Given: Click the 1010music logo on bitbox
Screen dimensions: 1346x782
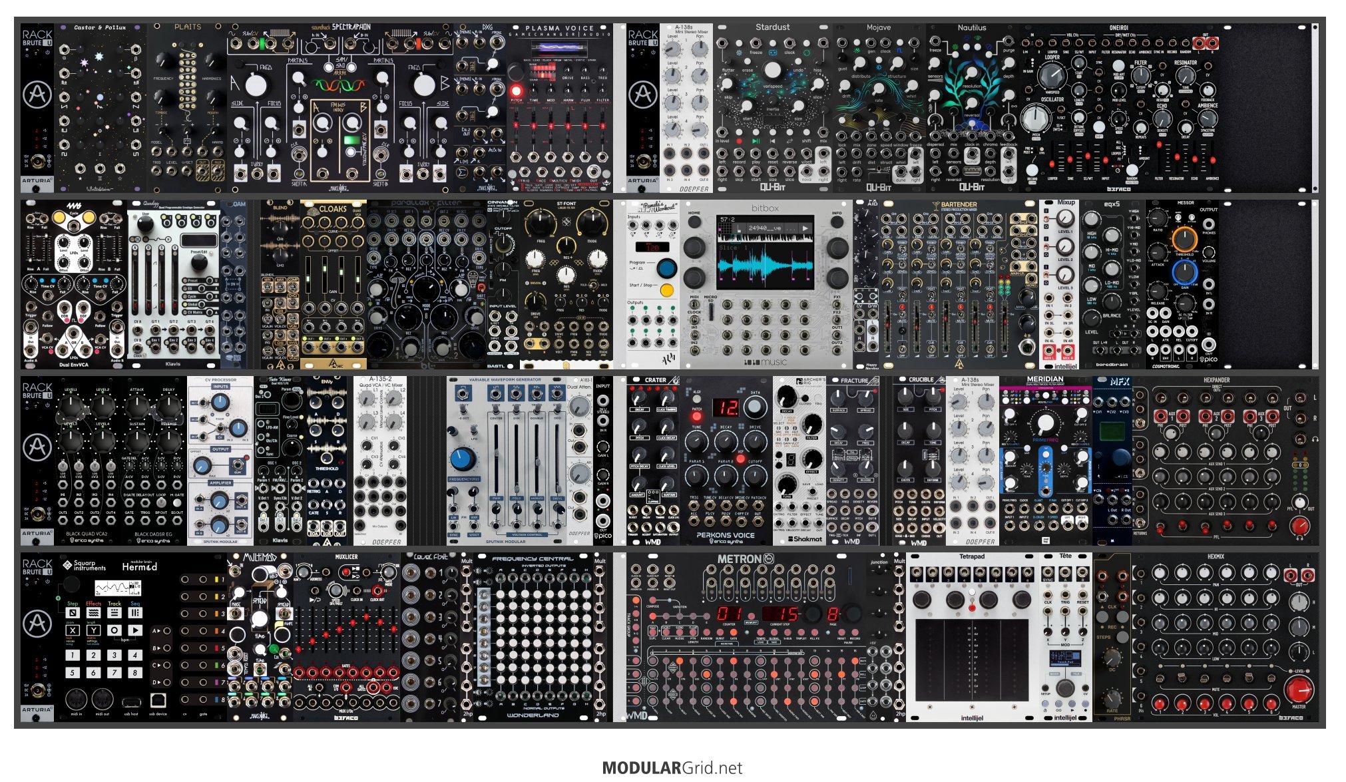Looking at the screenshot, I should coord(765,363).
